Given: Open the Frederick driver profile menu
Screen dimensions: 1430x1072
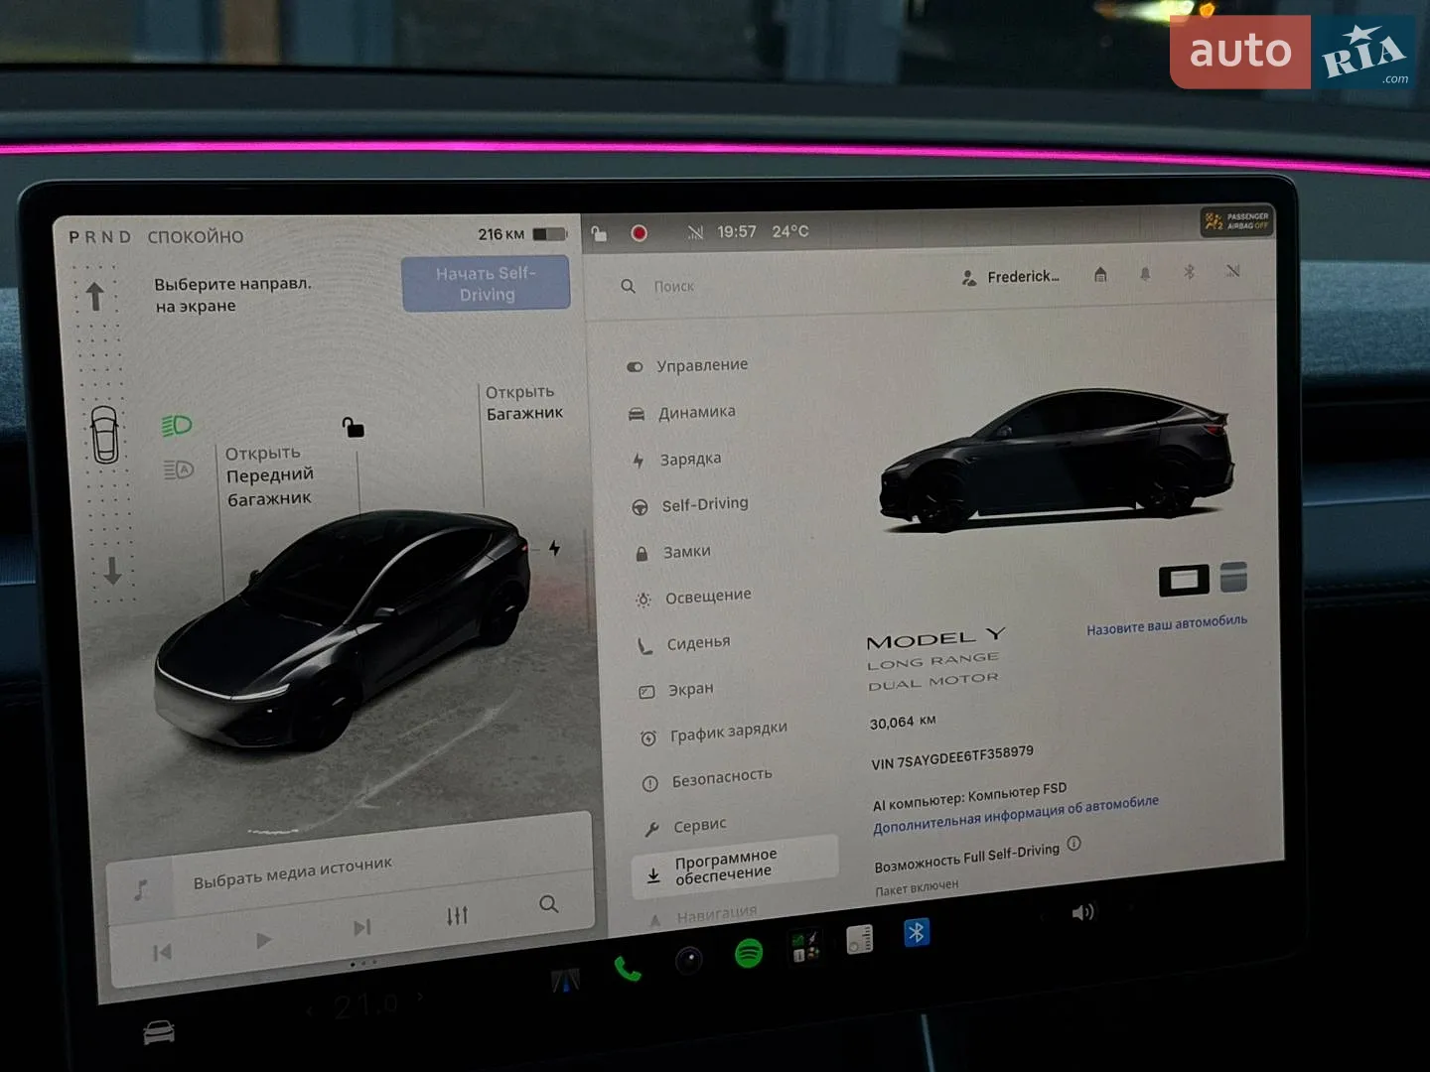Looking at the screenshot, I should (1010, 277).
